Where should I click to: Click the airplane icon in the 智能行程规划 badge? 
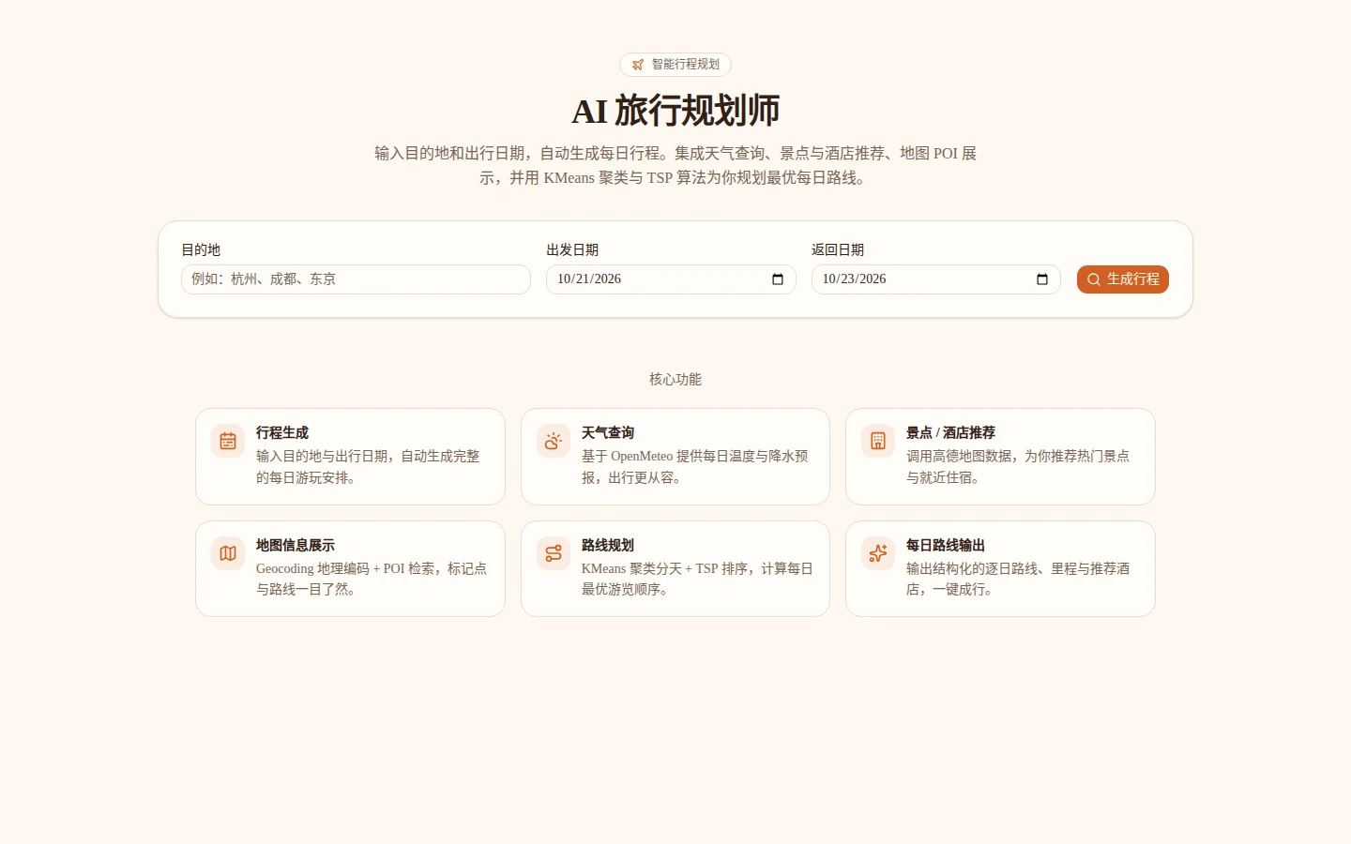[638, 65]
